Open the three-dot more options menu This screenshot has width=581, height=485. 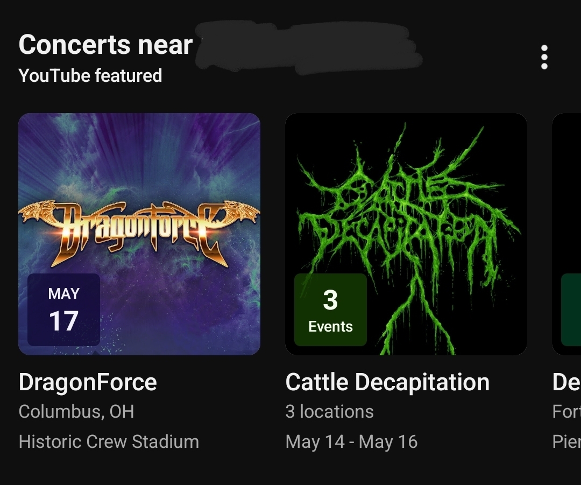click(544, 57)
